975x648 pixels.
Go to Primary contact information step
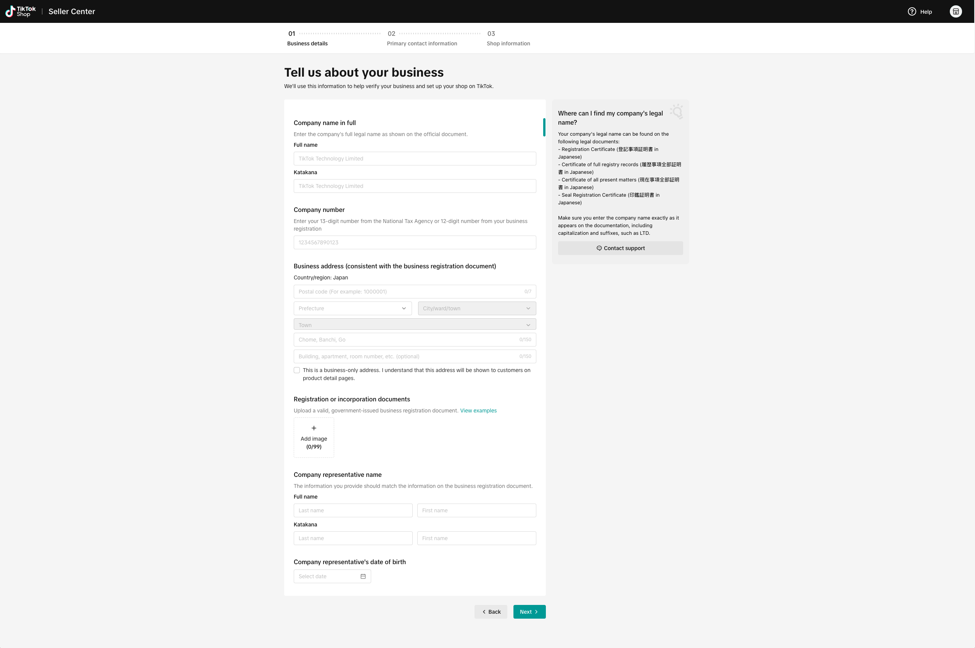[x=422, y=43]
